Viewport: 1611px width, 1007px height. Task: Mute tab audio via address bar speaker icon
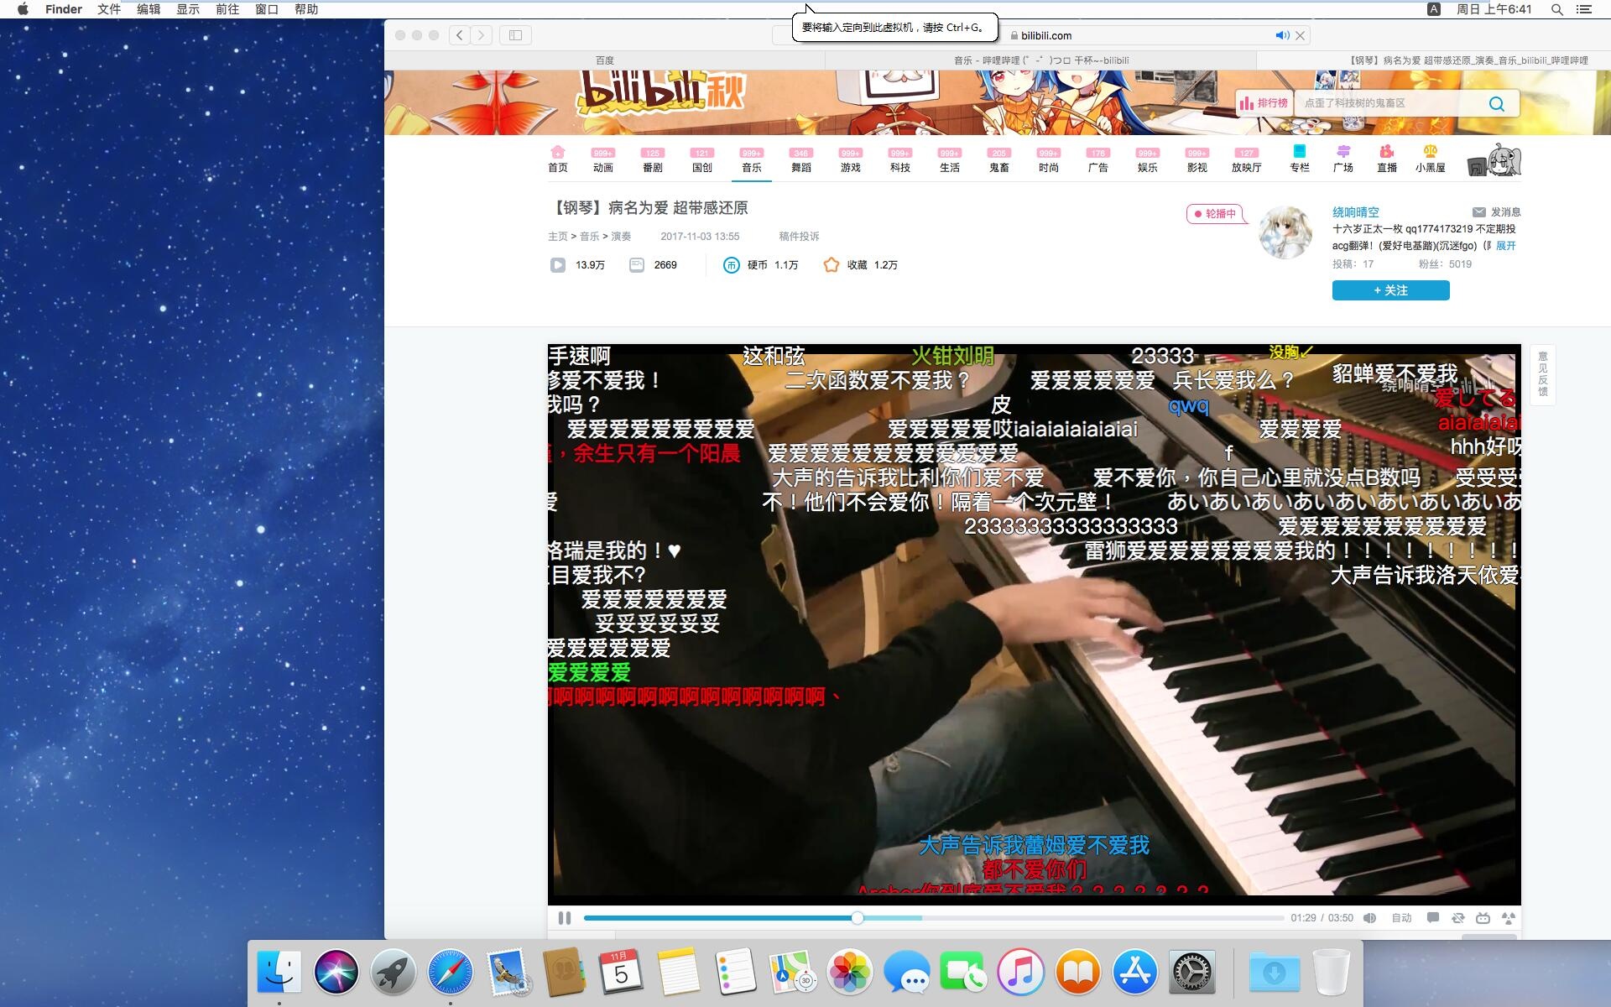(1282, 35)
